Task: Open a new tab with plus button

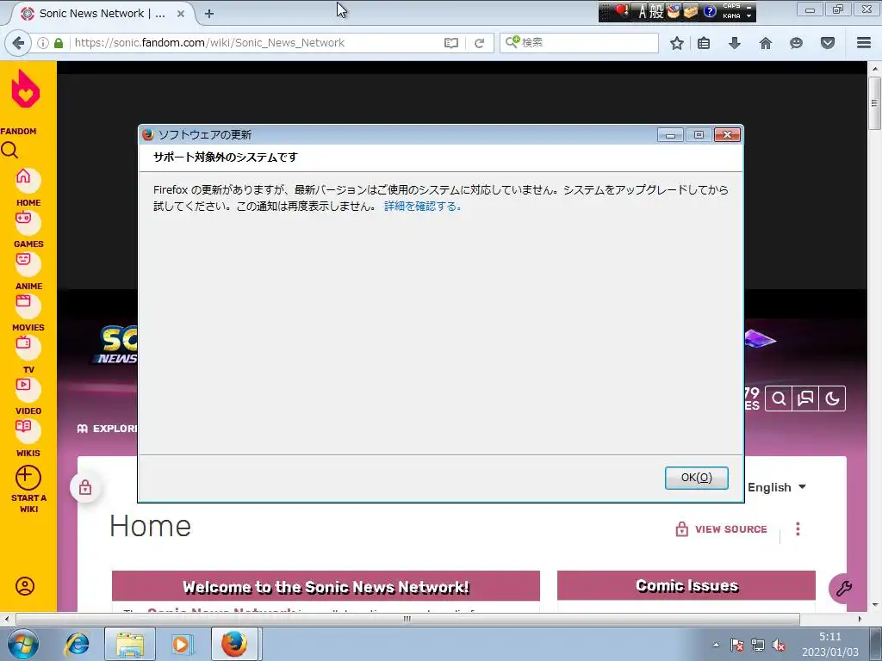Action: tap(209, 14)
